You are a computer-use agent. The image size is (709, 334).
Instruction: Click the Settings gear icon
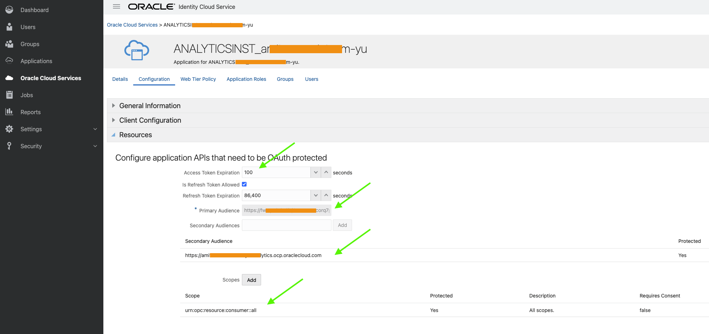(9, 129)
